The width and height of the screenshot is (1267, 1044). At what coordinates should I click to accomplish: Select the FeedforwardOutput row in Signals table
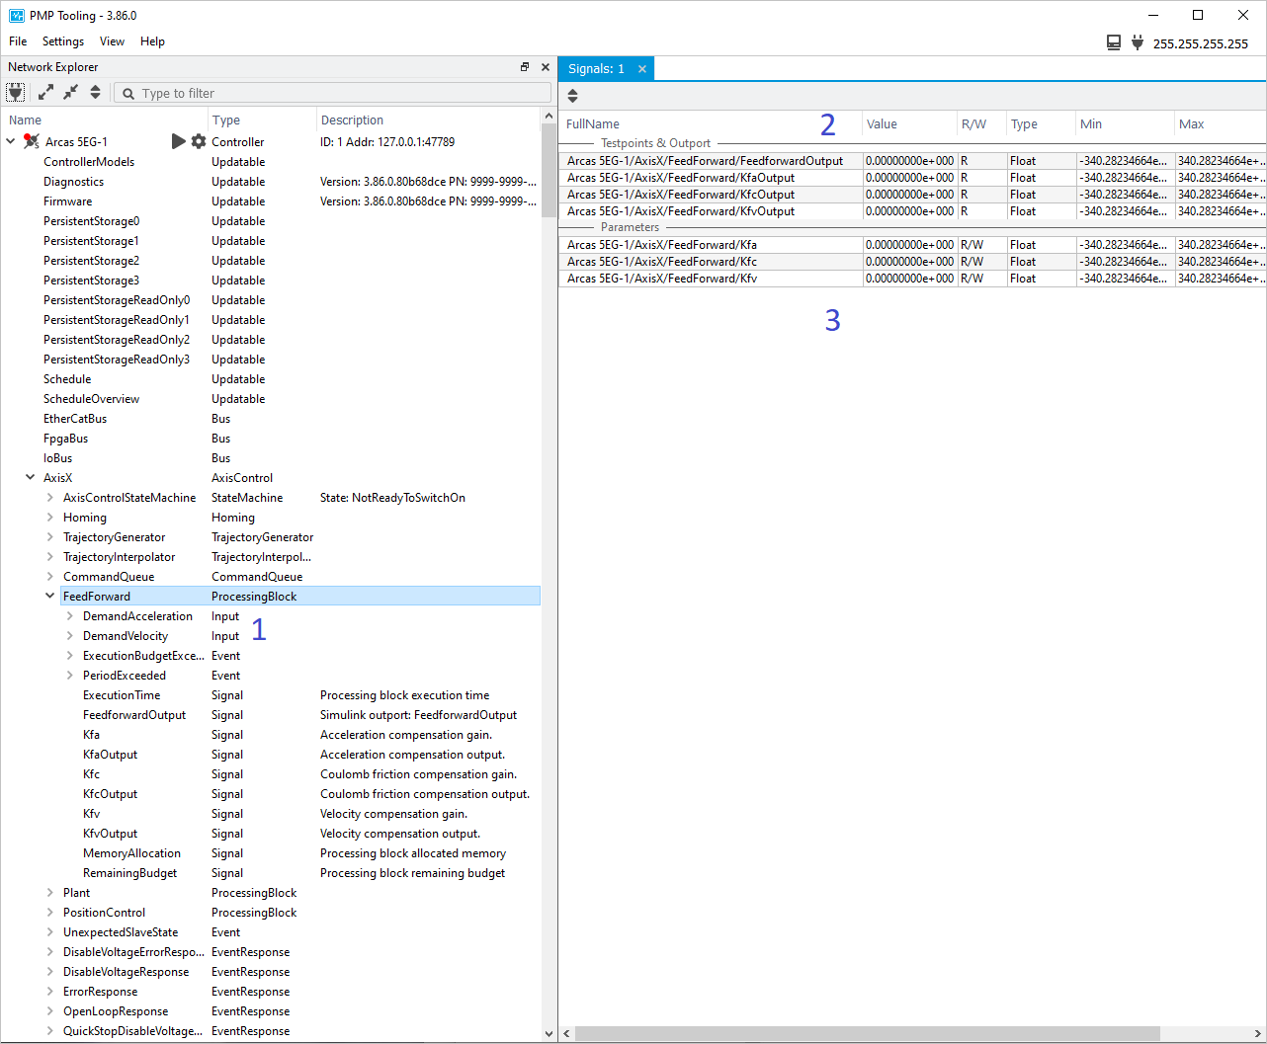click(912, 160)
